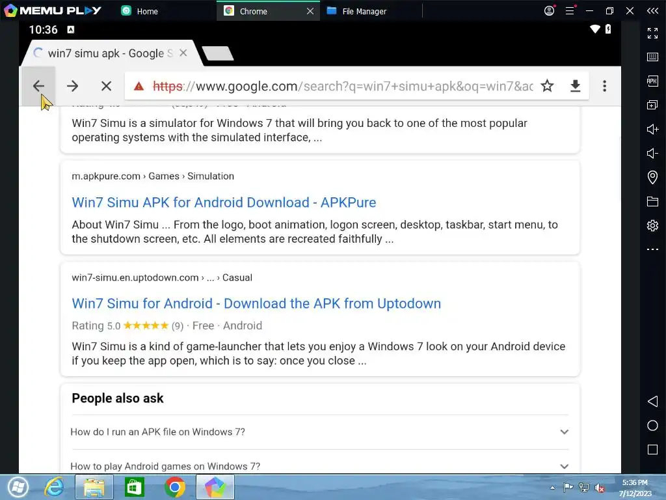The width and height of the screenshot is (666, 500).
Task: Show more sidebar tools via ellipsis
Action: 652,249
